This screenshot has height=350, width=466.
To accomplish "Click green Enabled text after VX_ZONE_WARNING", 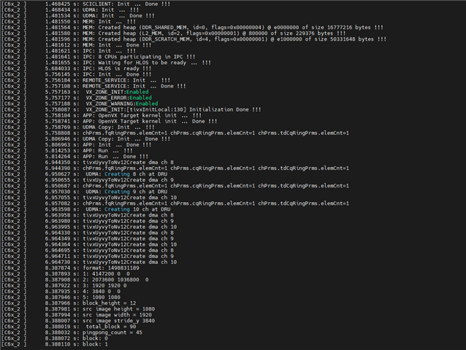I will (x=147, y=104).
